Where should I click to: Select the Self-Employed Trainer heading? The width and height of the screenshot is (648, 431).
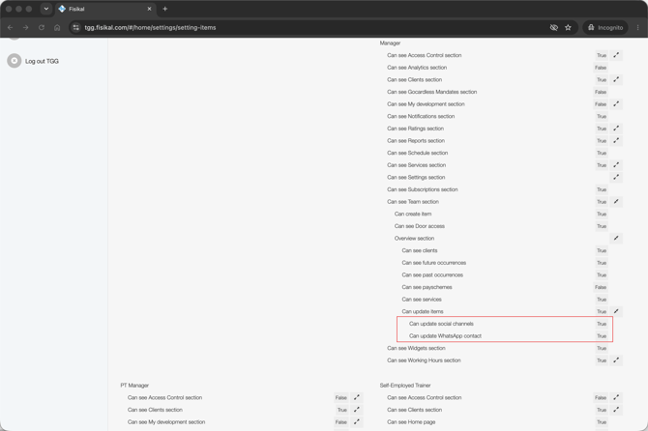pos(405,386)
